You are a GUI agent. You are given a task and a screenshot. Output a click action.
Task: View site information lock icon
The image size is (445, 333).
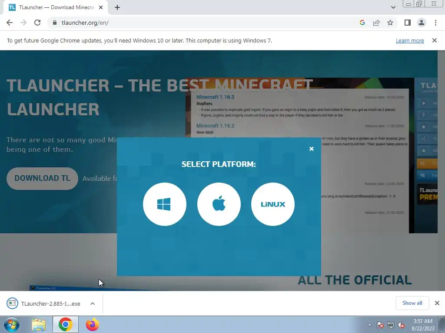(55, 23)
